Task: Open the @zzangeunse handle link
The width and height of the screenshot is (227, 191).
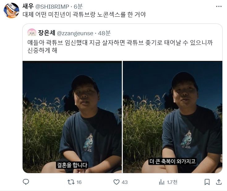Action: [x=75, y=33]
